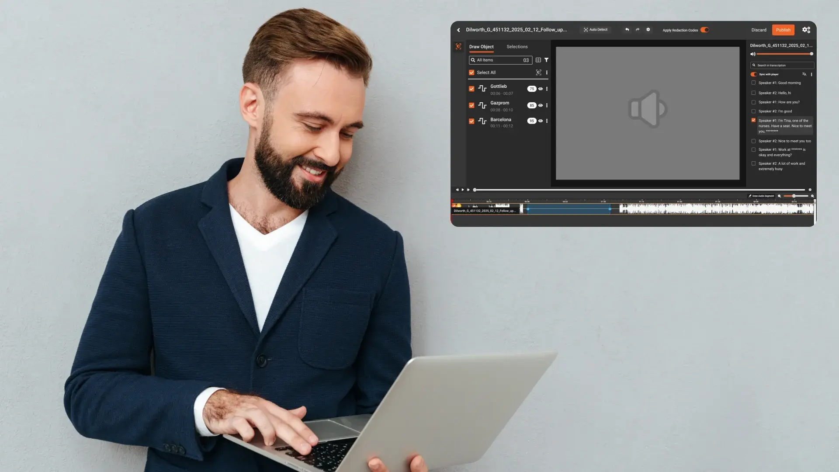Open the kebab menu beside Sync with player
Image resolution: width=839 pixels, height=472 pixels.
point(811,74)
